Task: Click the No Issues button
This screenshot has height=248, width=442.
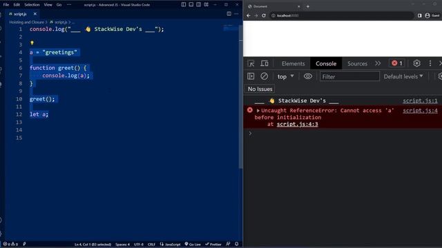Action: click(x=260, y=89)
